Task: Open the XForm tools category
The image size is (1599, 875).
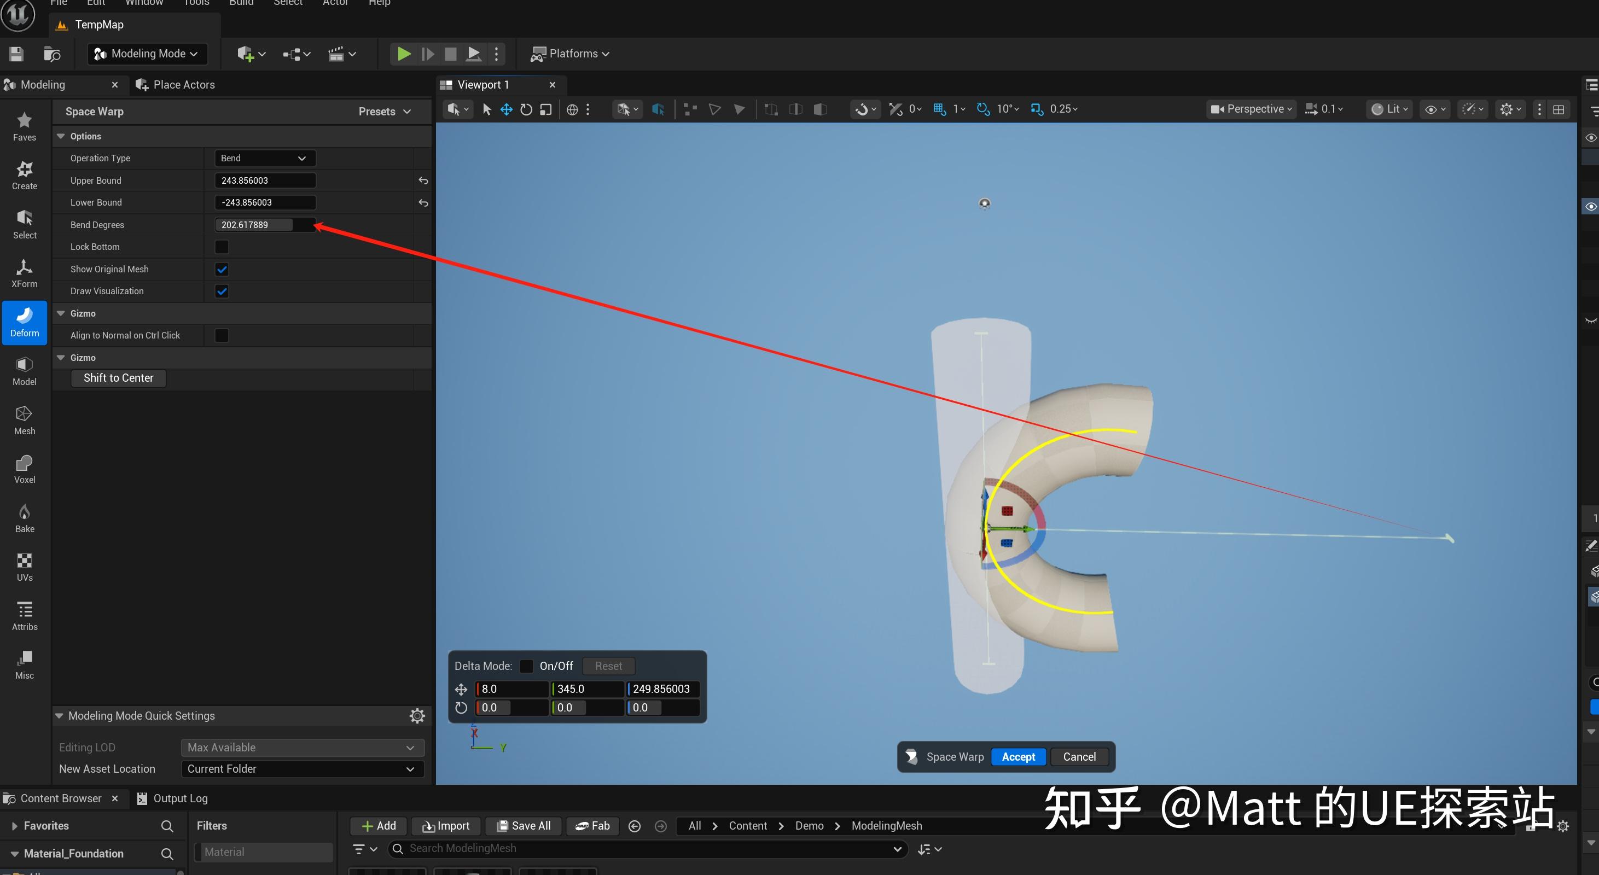Action: (24, 273)
